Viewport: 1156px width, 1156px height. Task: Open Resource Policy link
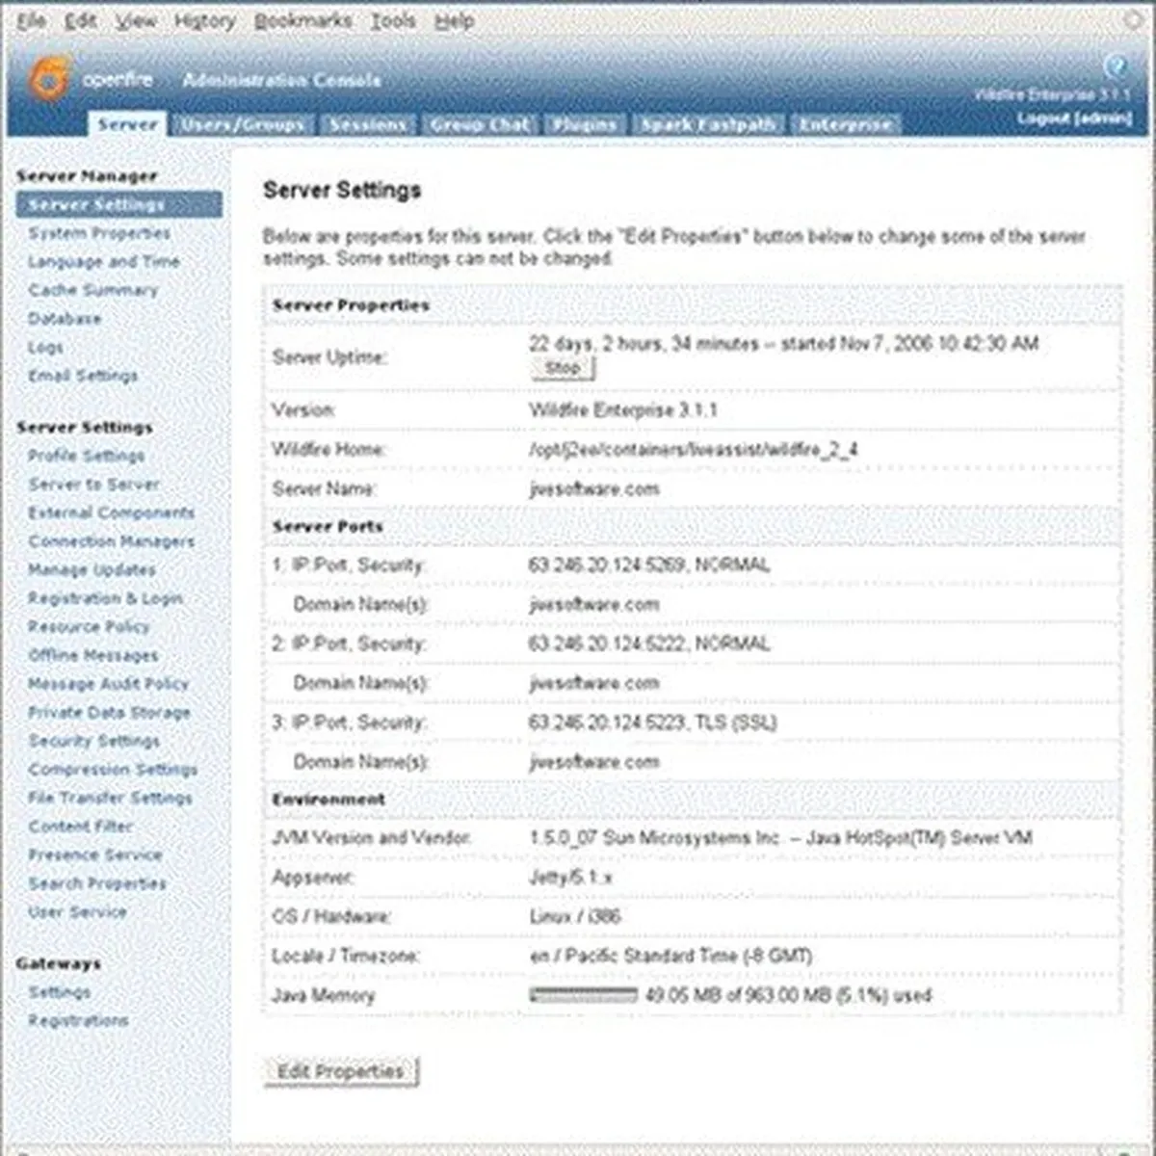click(x=89, y=626)
